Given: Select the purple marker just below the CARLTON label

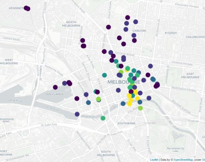Looking at the screenshot, I should (134, 35).
